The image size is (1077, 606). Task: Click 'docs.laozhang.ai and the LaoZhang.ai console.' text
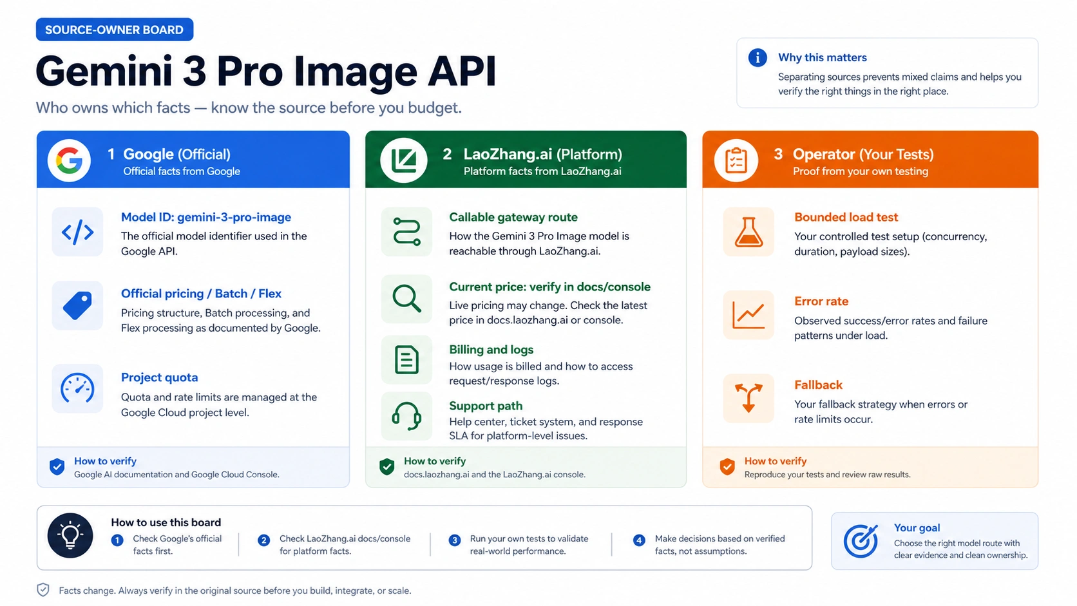click(x=495, y=475)
